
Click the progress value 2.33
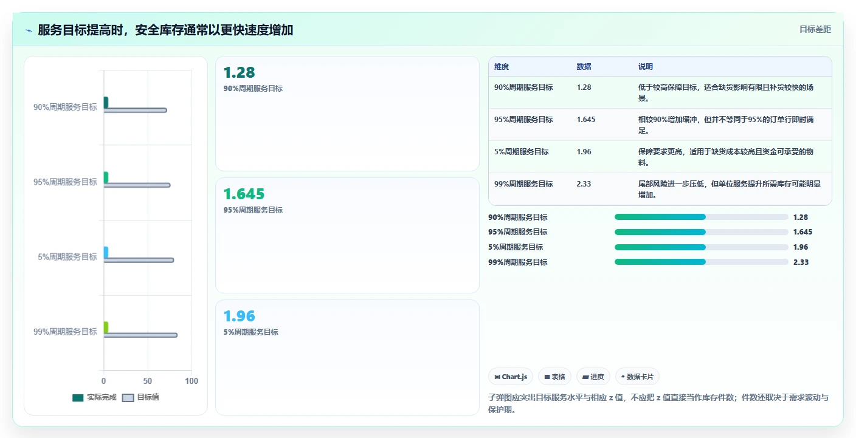click(x=801, y=262)
